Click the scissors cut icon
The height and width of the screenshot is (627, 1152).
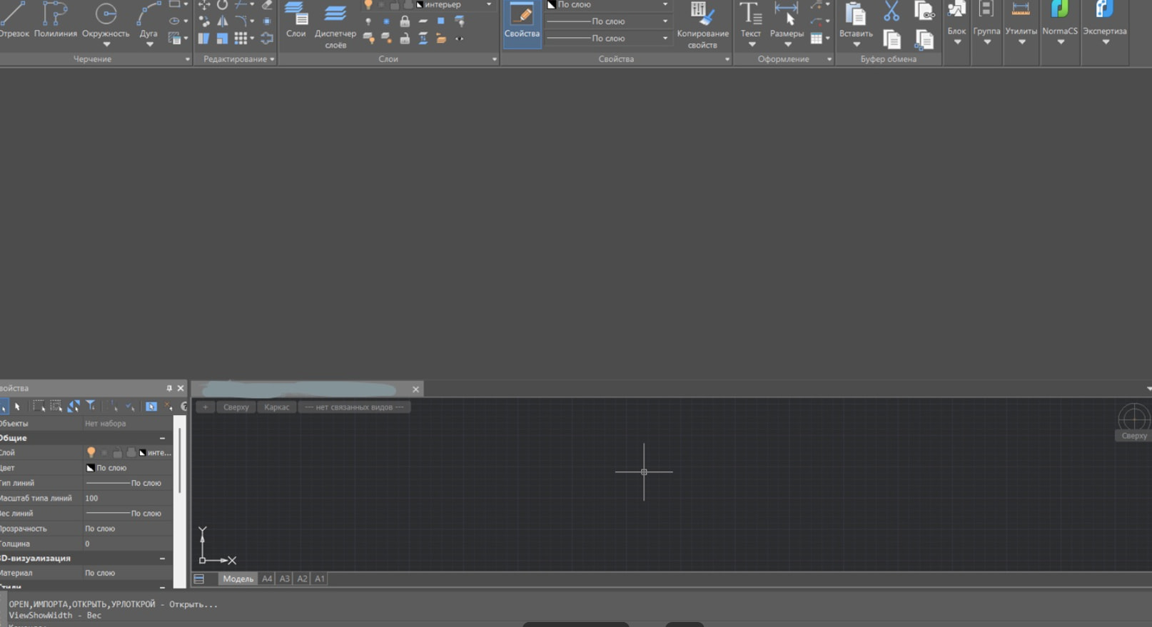[891, 11]
